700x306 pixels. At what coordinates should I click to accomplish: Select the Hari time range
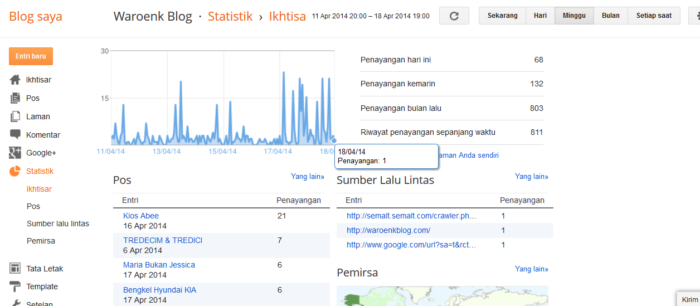click(540, 16)
